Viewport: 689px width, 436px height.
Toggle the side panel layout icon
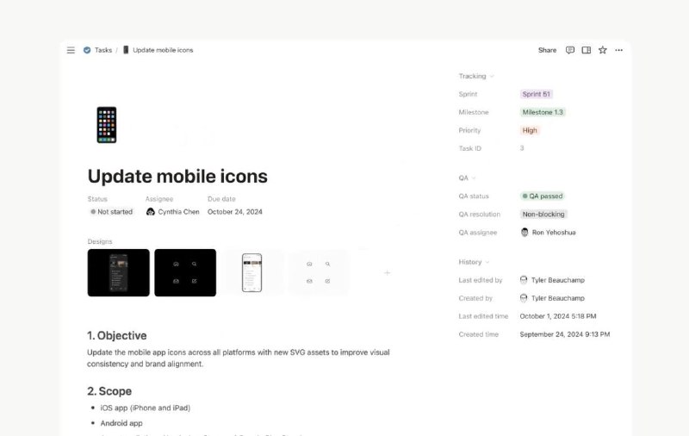point(587,50)
